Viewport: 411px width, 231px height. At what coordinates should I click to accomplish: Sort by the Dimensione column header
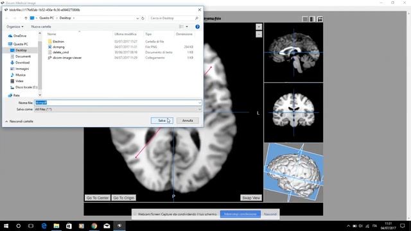(184, 34)
